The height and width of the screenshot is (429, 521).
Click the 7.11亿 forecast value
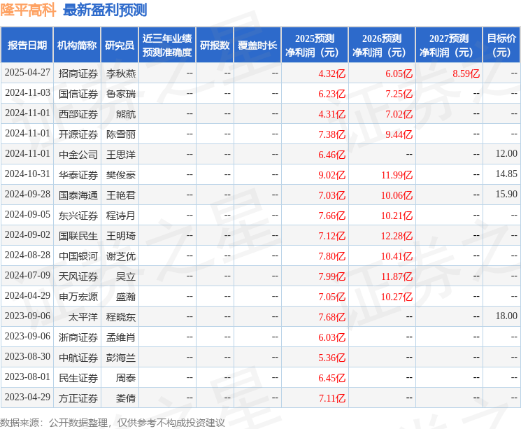point(331,398)
